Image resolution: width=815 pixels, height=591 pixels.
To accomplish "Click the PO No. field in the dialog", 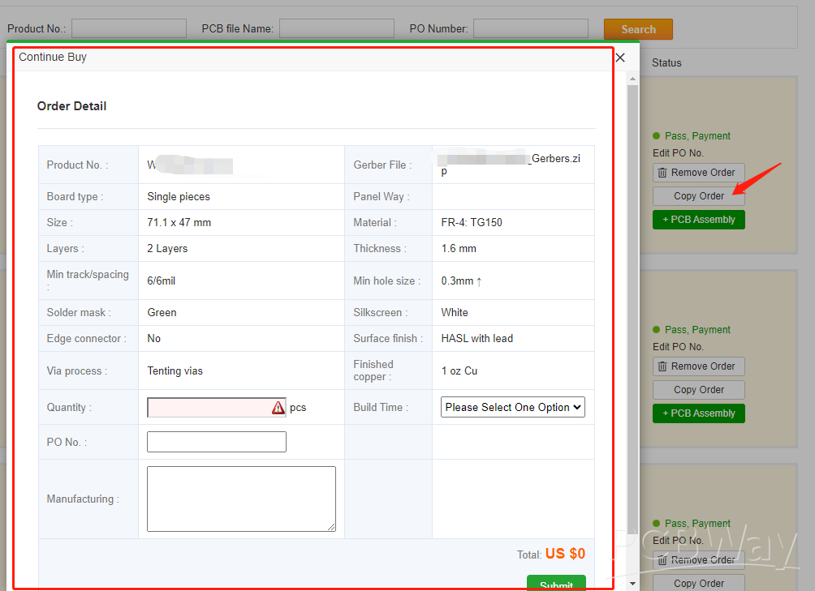I will pos(217,442).
